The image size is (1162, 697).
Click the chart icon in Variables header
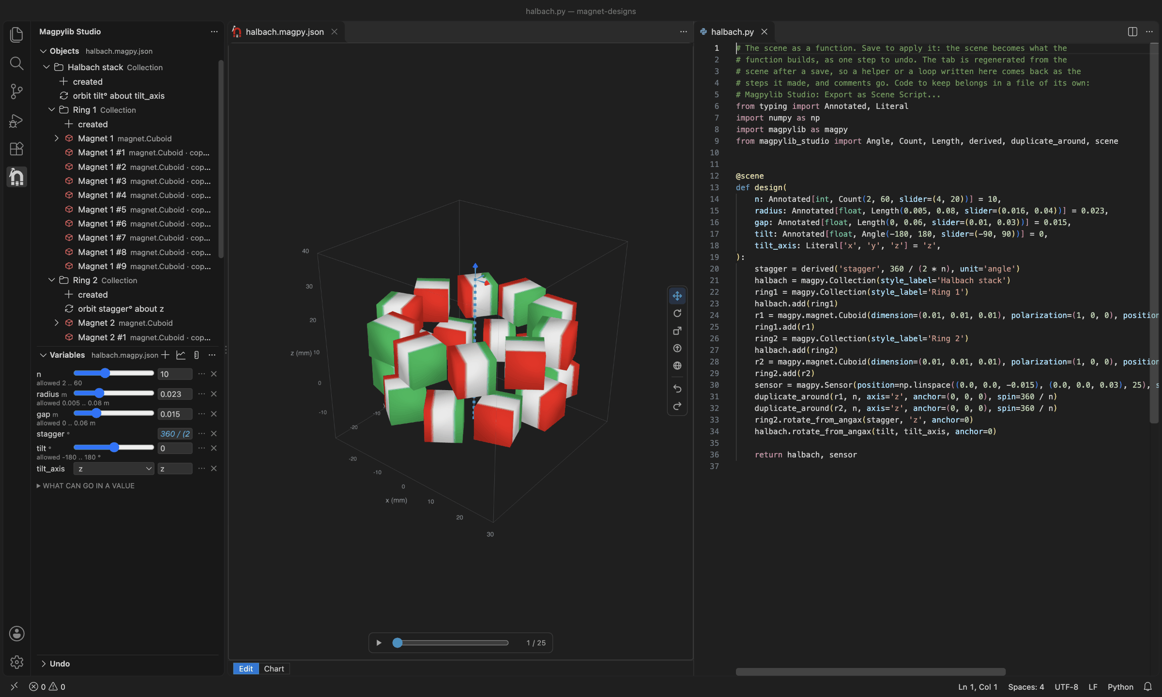(181, 355)
